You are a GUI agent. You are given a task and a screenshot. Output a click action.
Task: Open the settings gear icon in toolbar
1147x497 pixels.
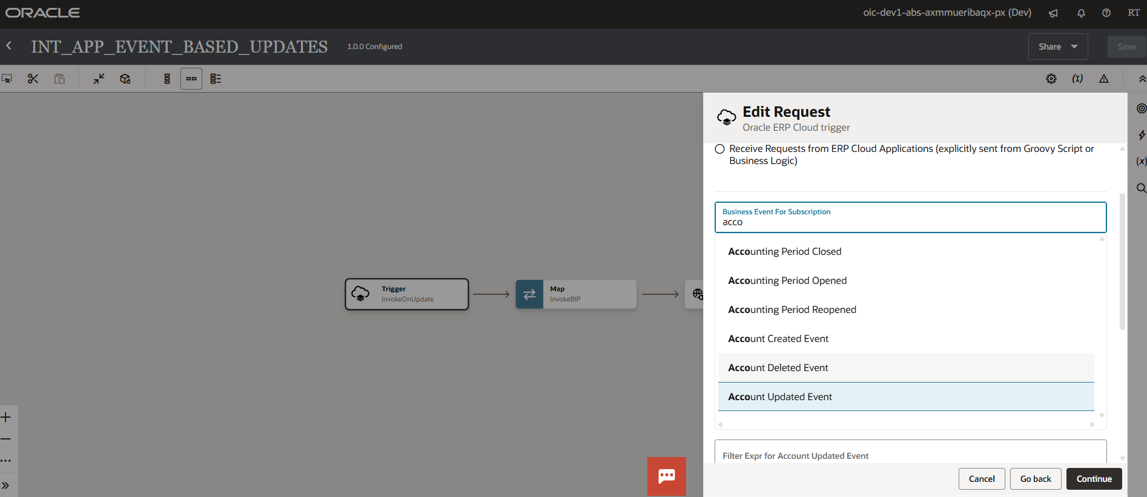coord(1051,79)
